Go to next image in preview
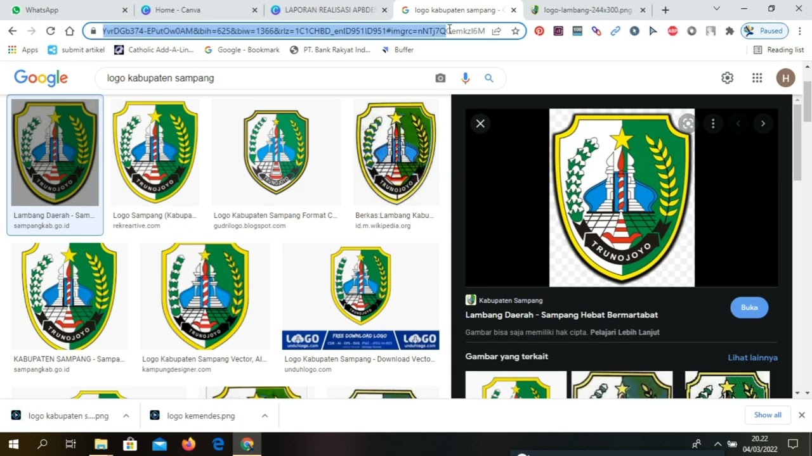Image resolution: width=812 pixels, height=456 pixels. [x=763, y=123]
